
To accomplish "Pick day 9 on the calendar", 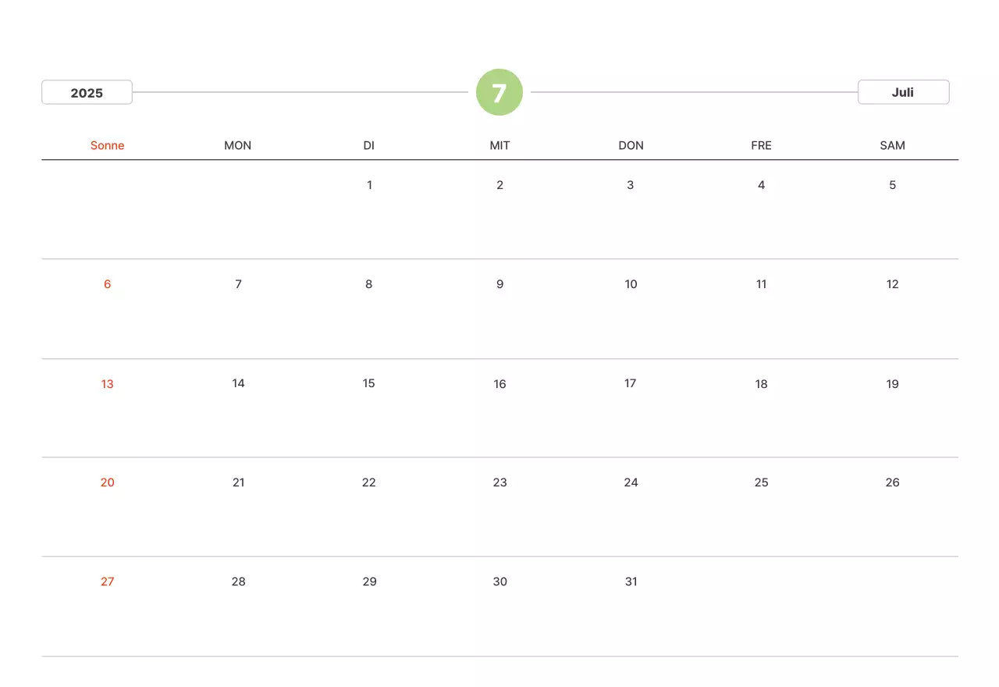I will 499,284.
